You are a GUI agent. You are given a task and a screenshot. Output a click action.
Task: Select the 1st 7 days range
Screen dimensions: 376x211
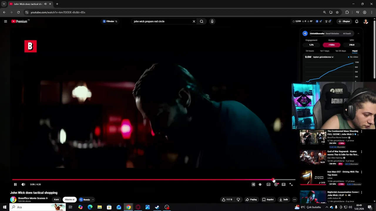(325, 51)
